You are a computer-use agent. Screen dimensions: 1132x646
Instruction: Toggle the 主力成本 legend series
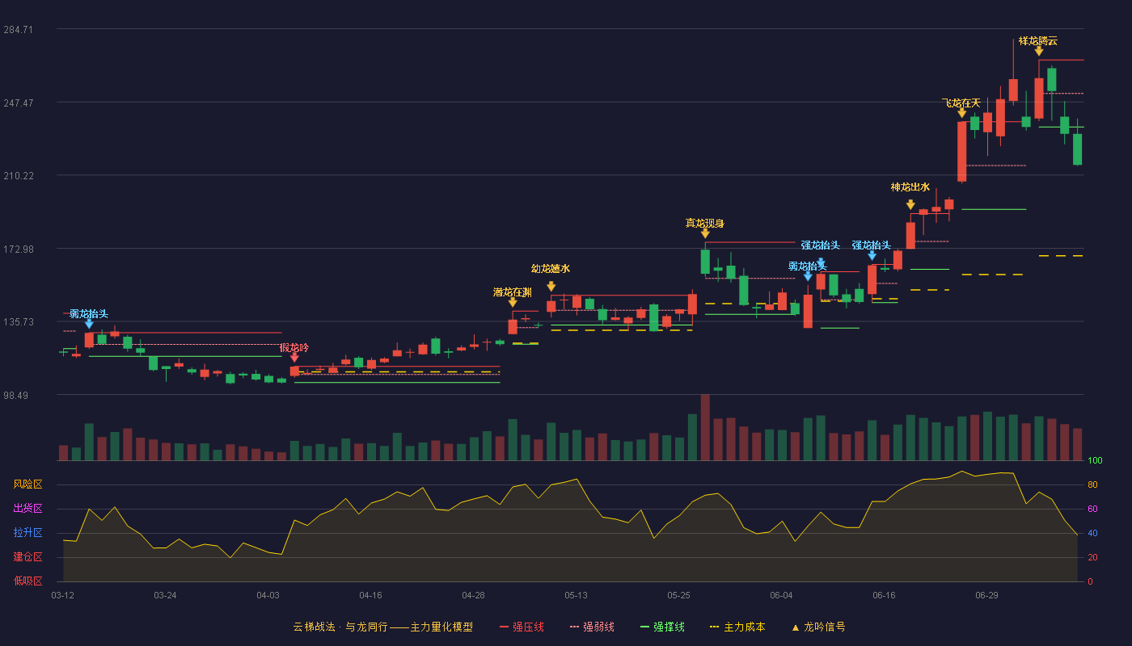(737, 627)
